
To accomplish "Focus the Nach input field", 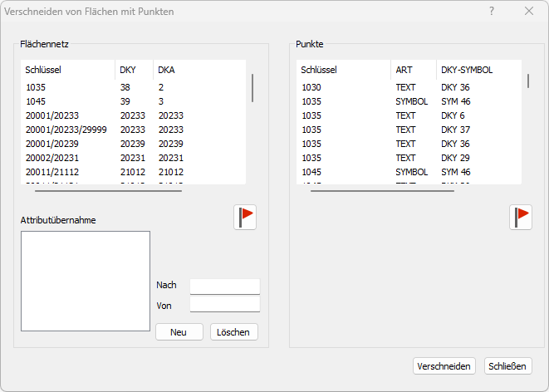I will click(x=224, y=286).
